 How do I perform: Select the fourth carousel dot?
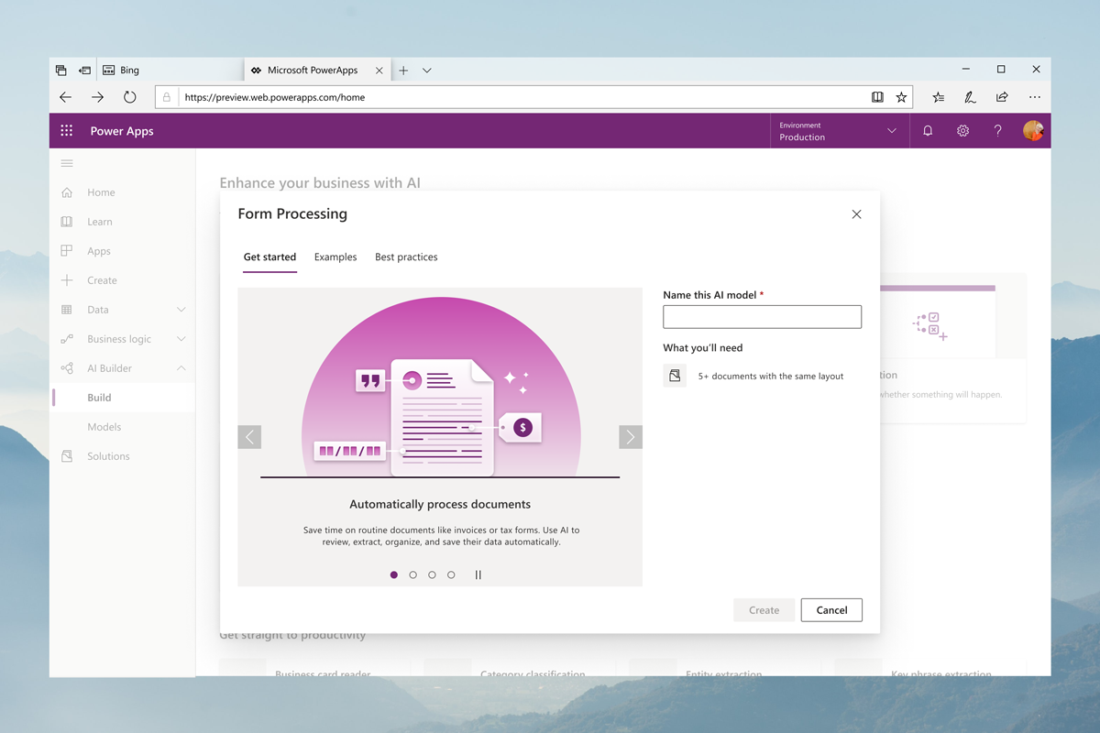click(451, 575)
